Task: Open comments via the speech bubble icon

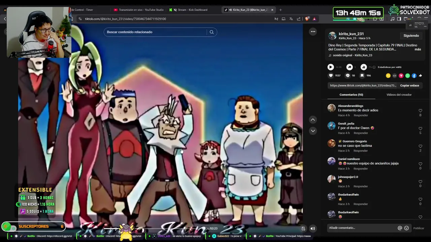Action: [347, 76]
